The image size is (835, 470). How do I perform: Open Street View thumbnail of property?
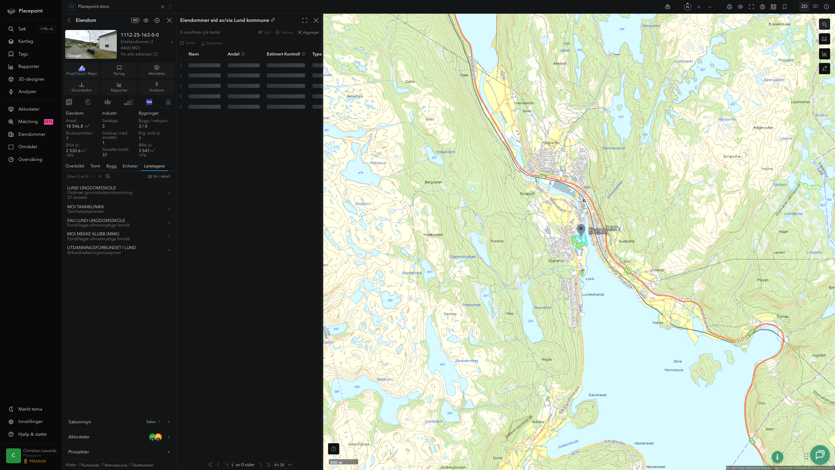tap(91, 44)
